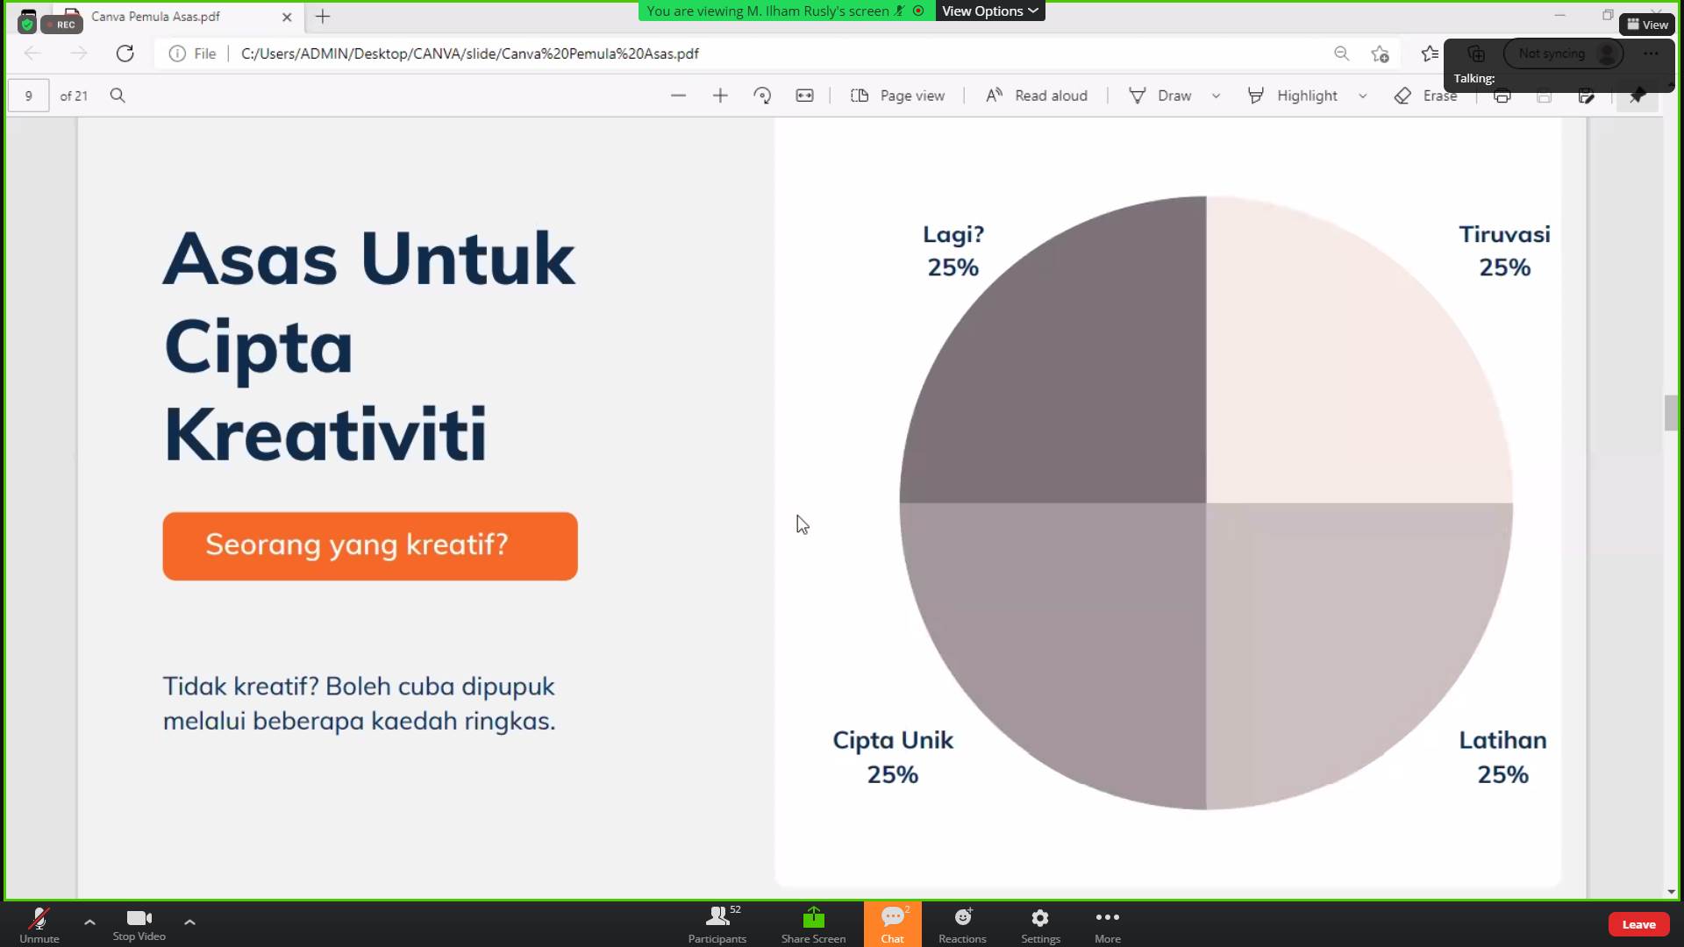This screenshot has width=1684, height=947.
Task: Reload the PDF page in browser
Action: point(125,53)
